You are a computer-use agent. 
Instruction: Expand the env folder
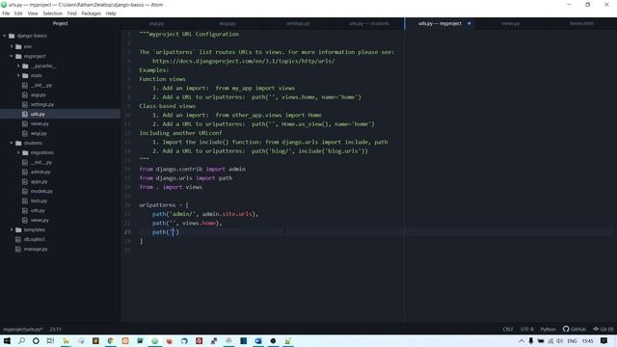tap(12, 46)
